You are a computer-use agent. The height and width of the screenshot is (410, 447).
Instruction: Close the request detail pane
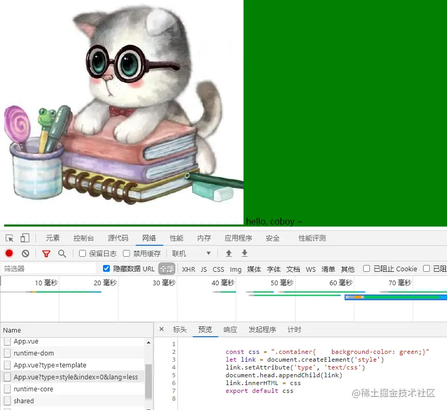pos(161,329)
